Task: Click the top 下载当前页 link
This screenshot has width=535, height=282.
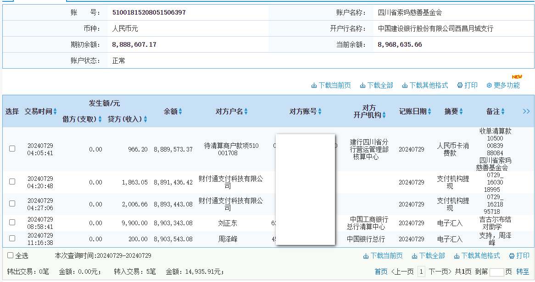Action: click(334, 86)
